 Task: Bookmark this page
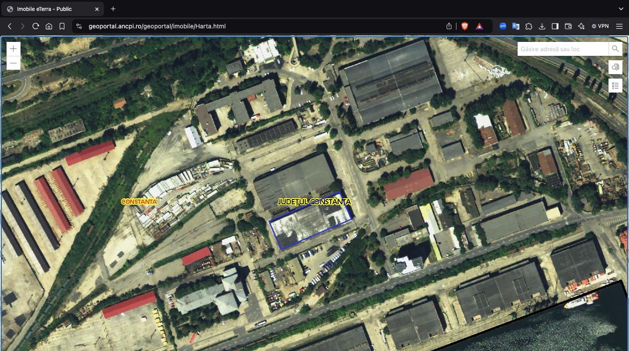pyautogui.click(x=62, y=26)
